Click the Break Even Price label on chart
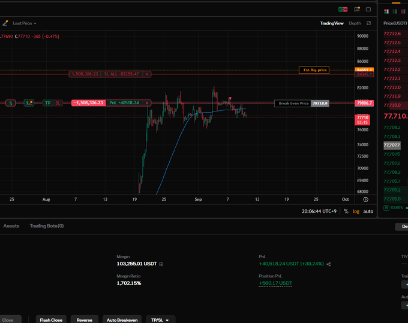Image resolution: width=408 pixels, height=323 pixels. [293, 103]
